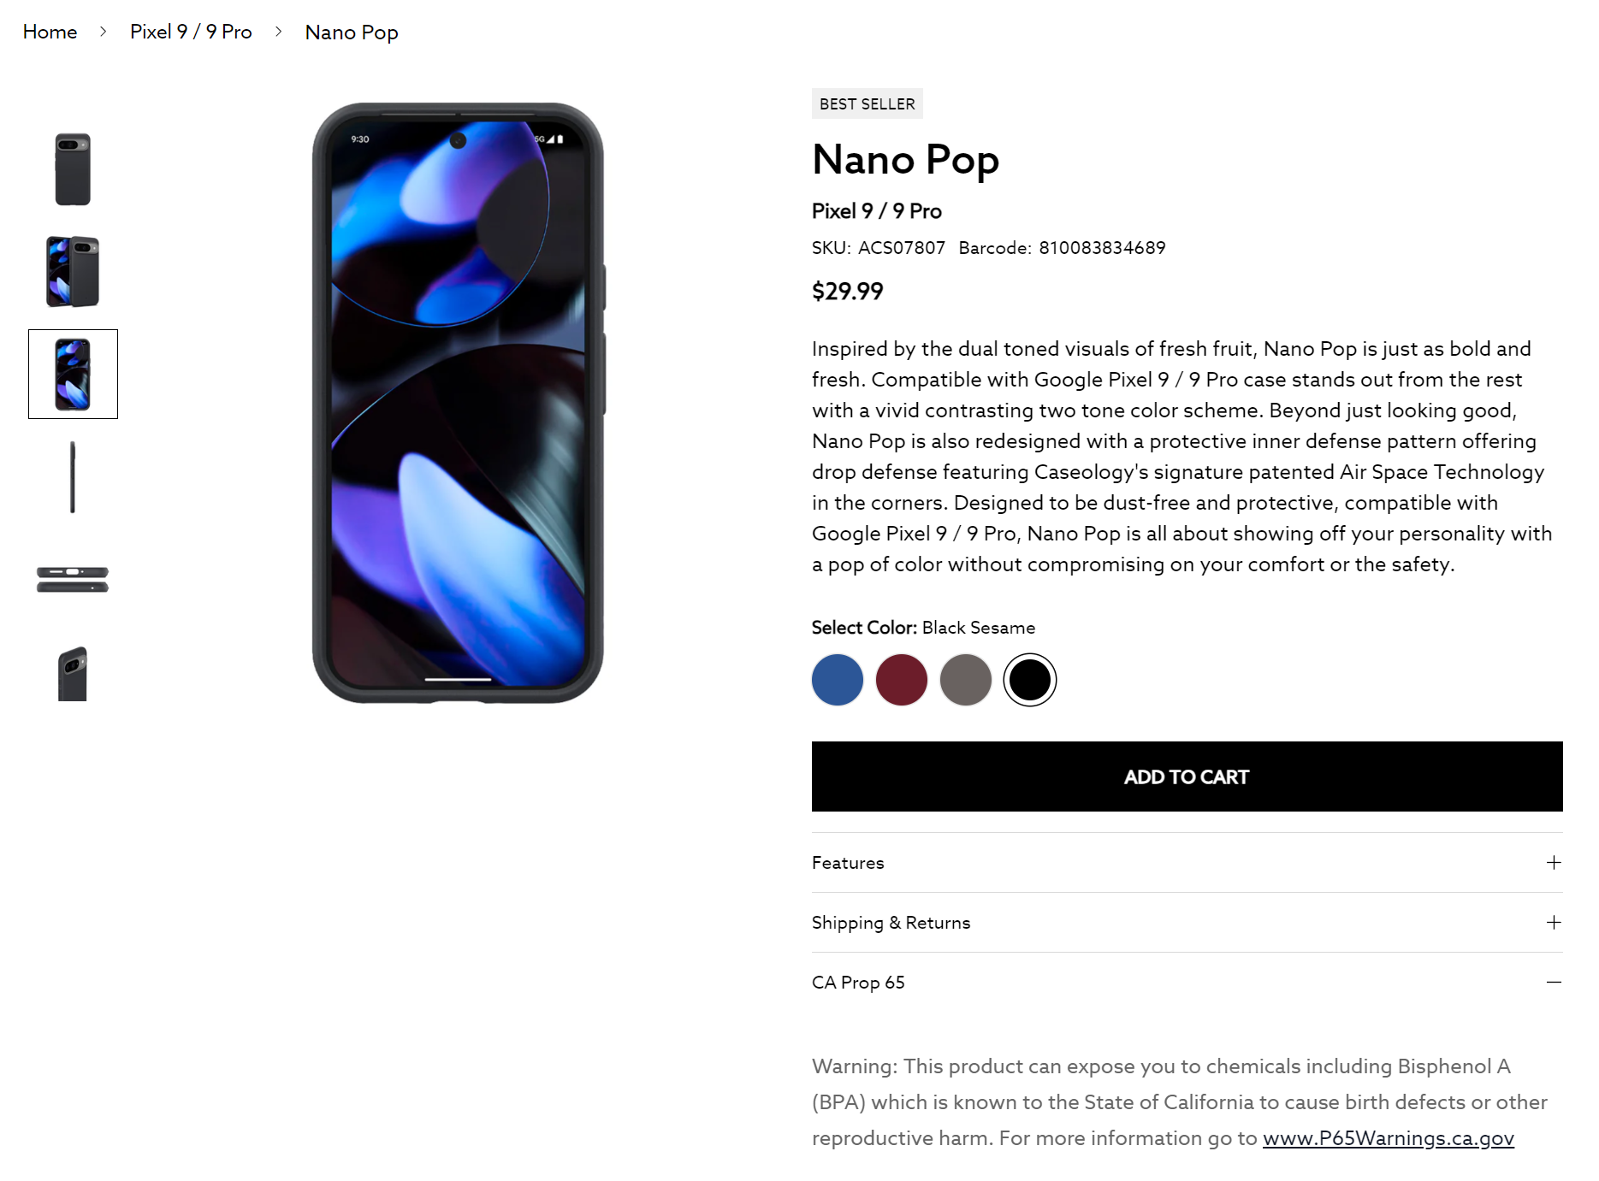Image resolution: width=1599 pixels, height=1181 pixels.
Task: View the back-of-case thumbnail
Action: click(x=73, y=169)
